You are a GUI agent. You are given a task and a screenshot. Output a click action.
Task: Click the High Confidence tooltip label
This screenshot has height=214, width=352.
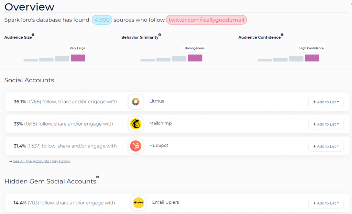pyautogui.click(x=311, y=48)
